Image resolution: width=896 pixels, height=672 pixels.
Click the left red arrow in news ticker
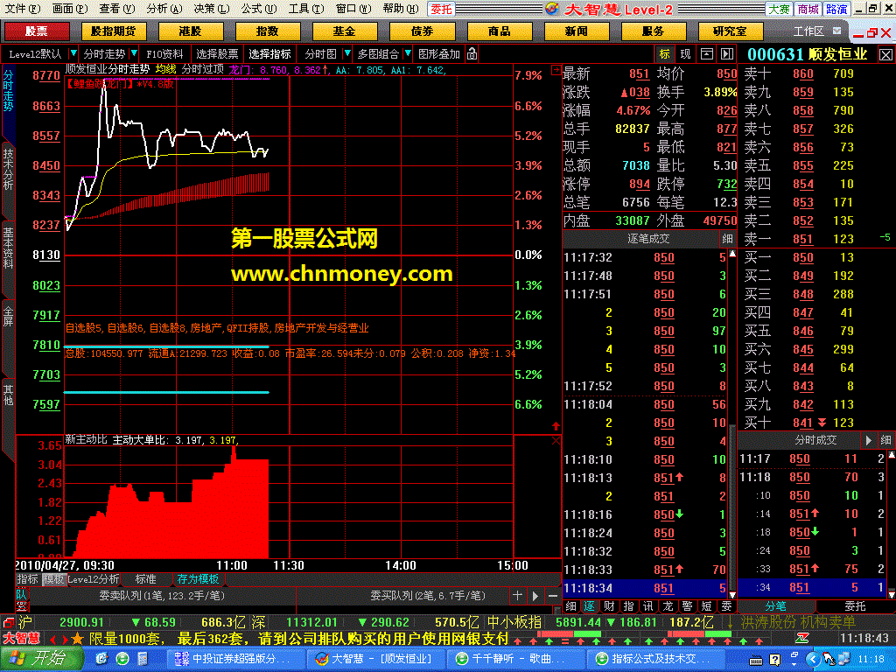pos(53,639)
